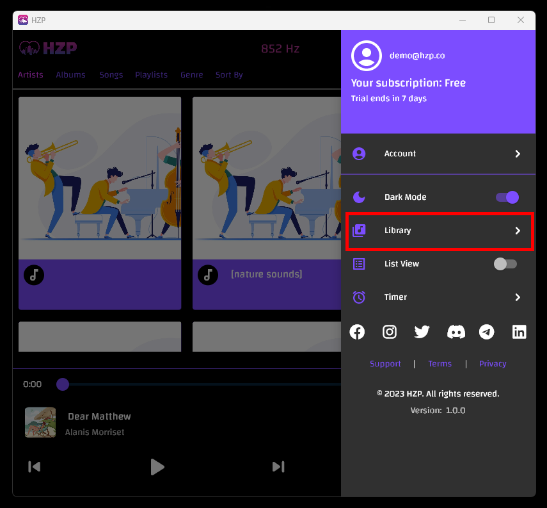Screen dimensions: 547x508
Task: Click the Dear Matthew song title
Action: (99, 416)
